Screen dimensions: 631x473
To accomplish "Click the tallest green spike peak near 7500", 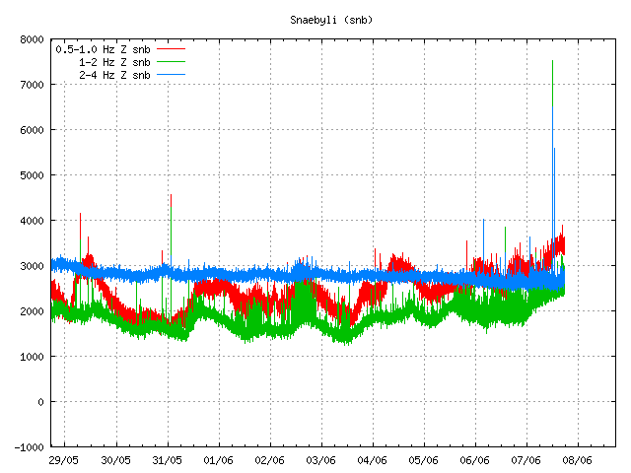I will point(552,62).
